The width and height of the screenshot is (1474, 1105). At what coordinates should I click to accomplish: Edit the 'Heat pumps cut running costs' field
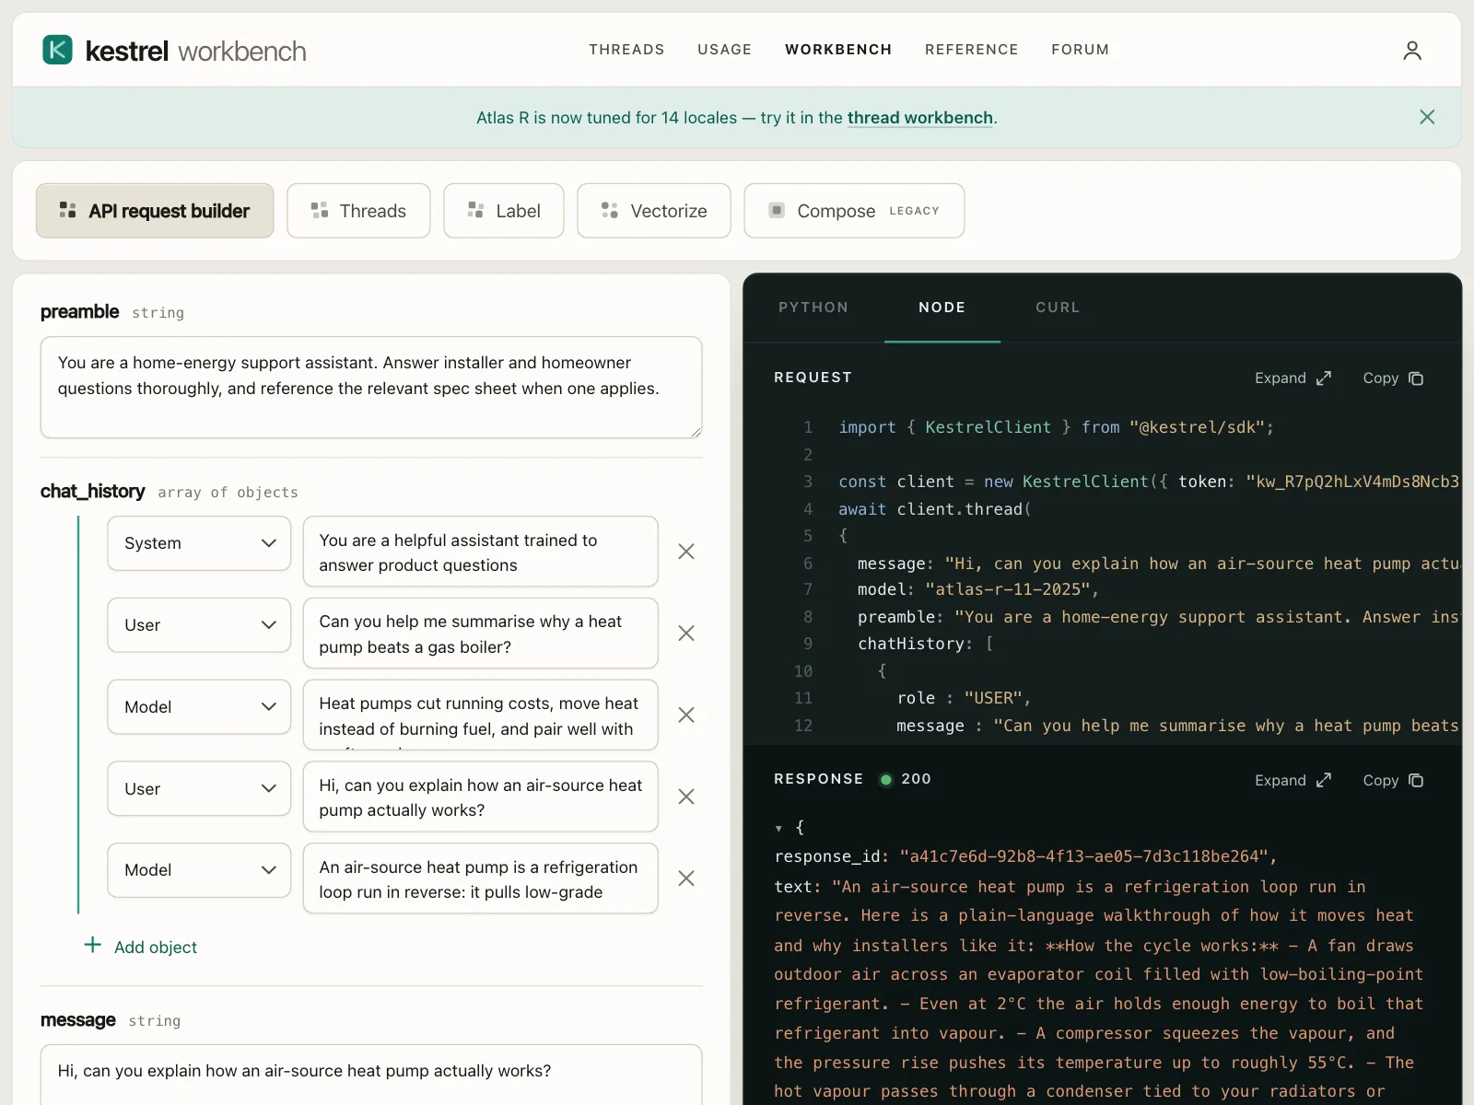(481, 715)
